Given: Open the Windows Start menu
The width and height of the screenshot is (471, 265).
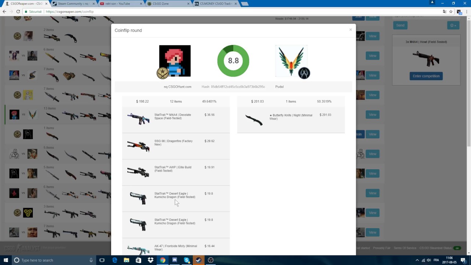Looking at the screenshot, I should [x=6, y=260].
